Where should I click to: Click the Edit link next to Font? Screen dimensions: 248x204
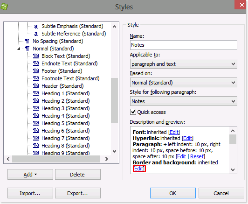174,132
